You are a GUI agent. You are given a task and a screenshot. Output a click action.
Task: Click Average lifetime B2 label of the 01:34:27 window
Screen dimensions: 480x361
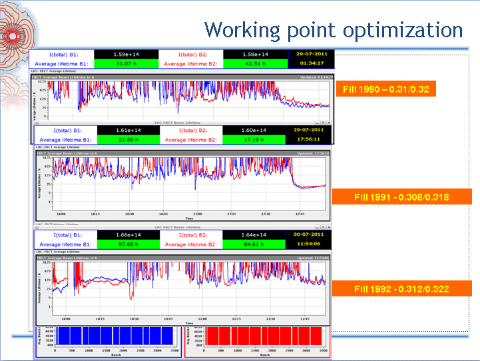(190, 64)
